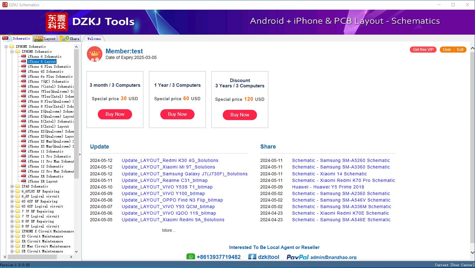Click the member crown avatar icon
Viewport: 475px width, 268px height.
coord(95,54)
